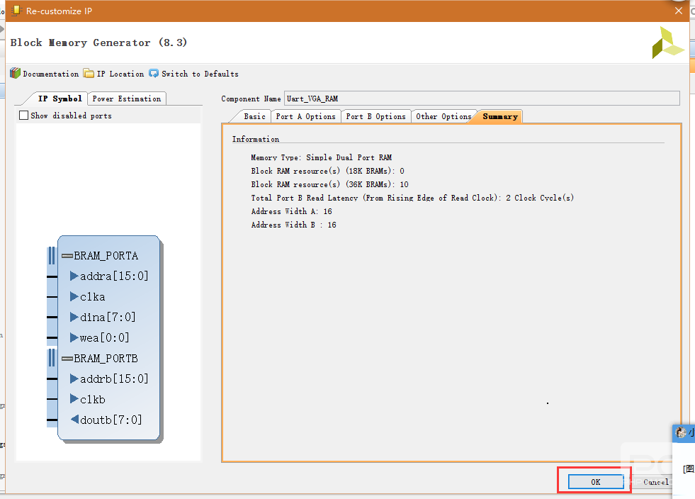Open the Power Estimation tab

pos(127,99)
